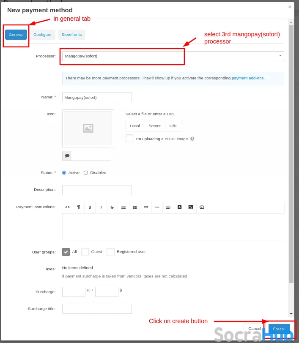Screen dimensions: 299x343
Task: Focus the Name input field
Action: 97,97
